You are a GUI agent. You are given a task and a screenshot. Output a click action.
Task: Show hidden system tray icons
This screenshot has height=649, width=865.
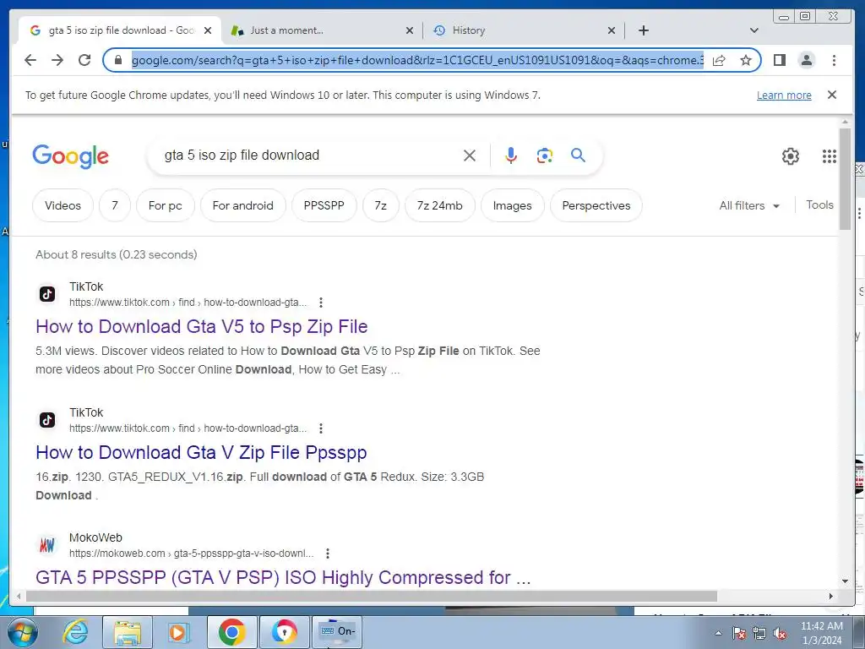coord(718,633)
